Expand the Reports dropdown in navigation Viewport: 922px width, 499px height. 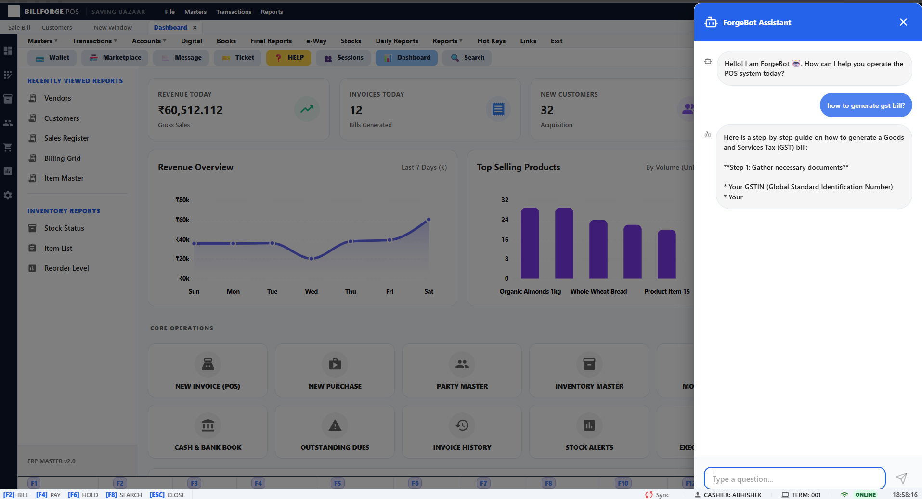point(447,41)
